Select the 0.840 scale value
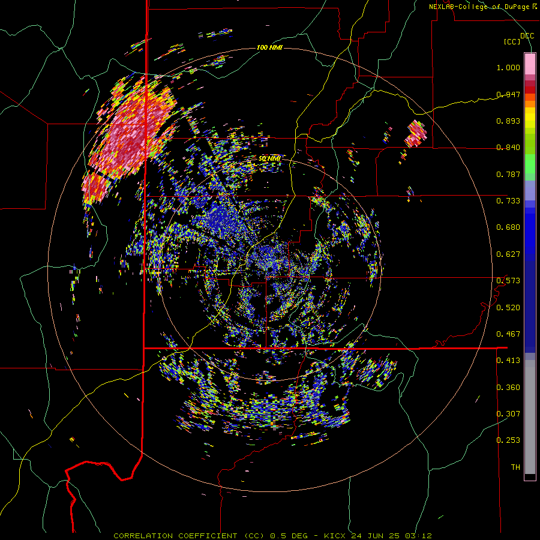540x540 pixels. click(508, 148)
